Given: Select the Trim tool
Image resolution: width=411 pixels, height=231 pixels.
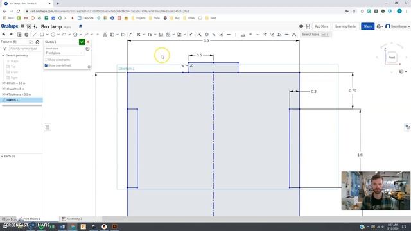Looking at the screenshot, I should 139,34.
